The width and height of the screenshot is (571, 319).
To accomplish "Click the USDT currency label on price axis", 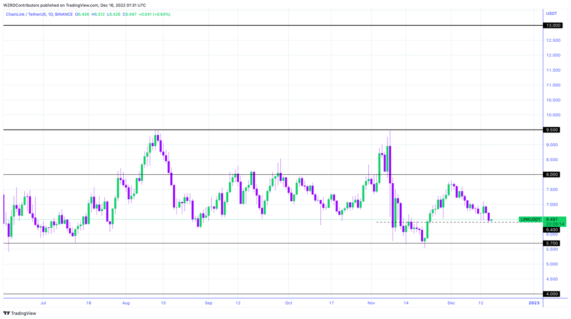I will tap(551, 14).
